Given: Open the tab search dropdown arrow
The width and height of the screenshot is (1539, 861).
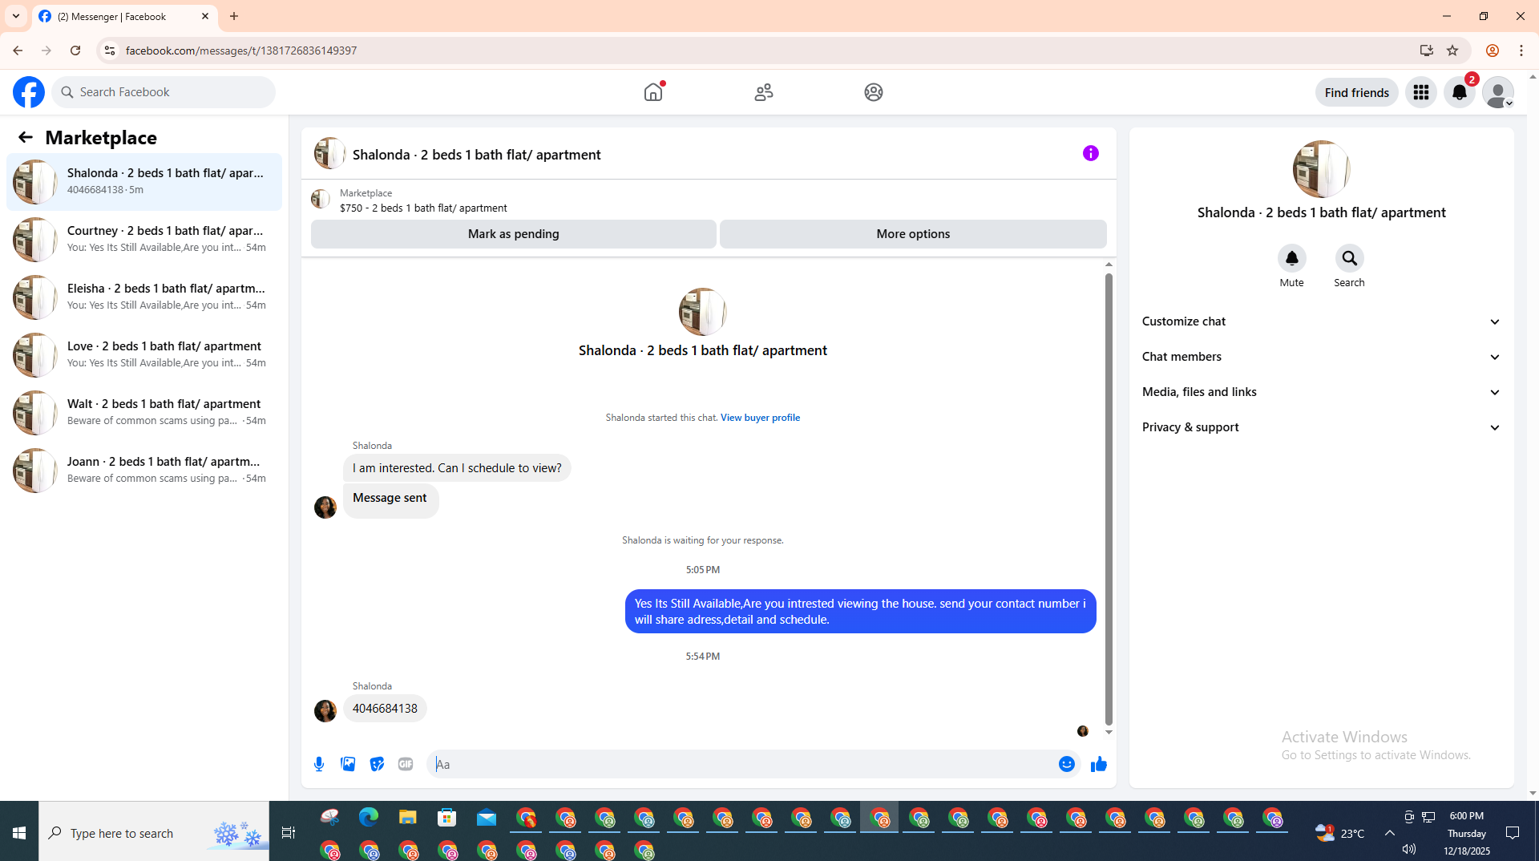Looking at the screenshot, I should click(16, 16).
